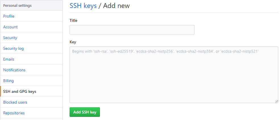This screenshot has height=120, width=280.
Task: Go to Repositories settings
Action: (x=14, y=113)
